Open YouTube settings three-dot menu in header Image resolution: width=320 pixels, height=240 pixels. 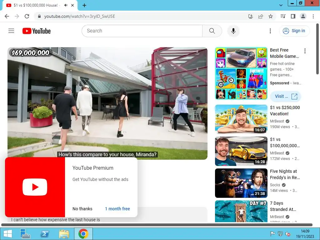(x=270, y=31)
